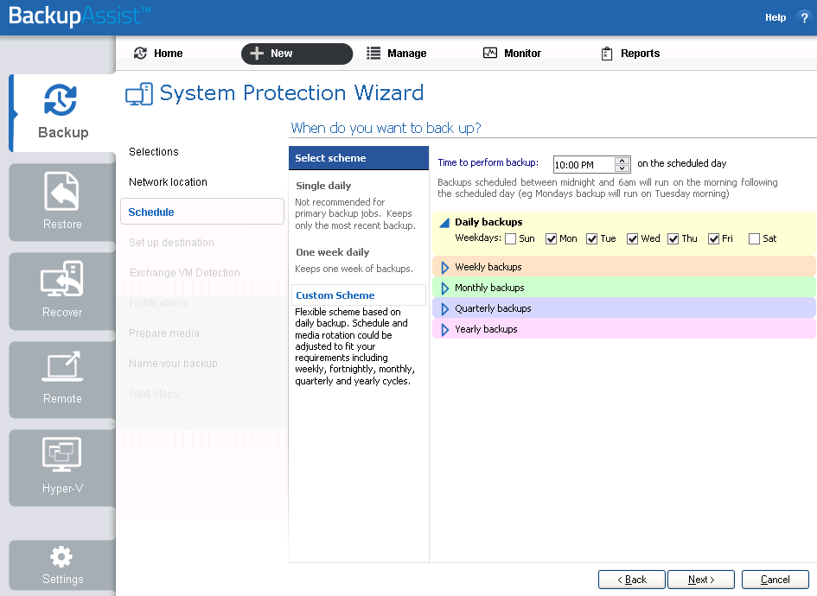Click the Next button
Image resolution: width=817 pixels, height=596 pixels.
(701, 580)
